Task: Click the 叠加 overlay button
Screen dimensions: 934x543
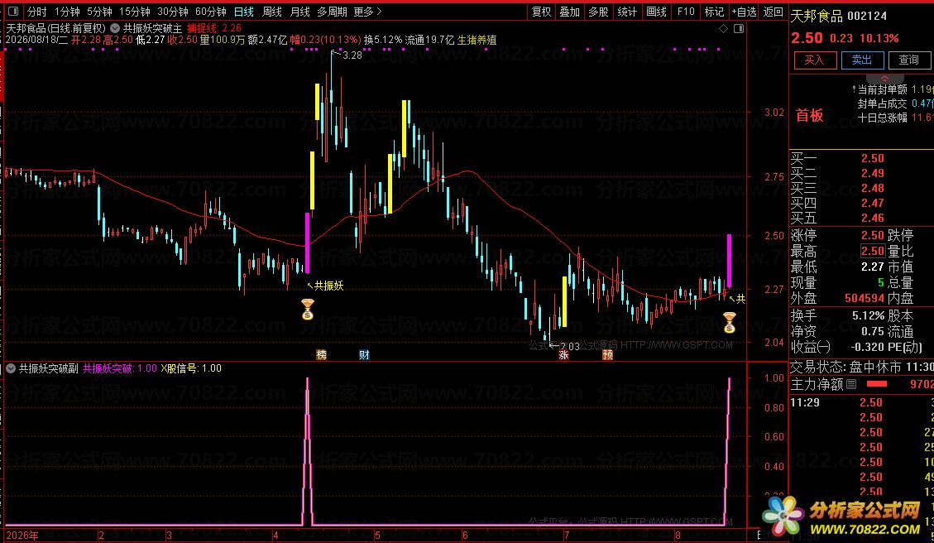Action: coord(569,12)
